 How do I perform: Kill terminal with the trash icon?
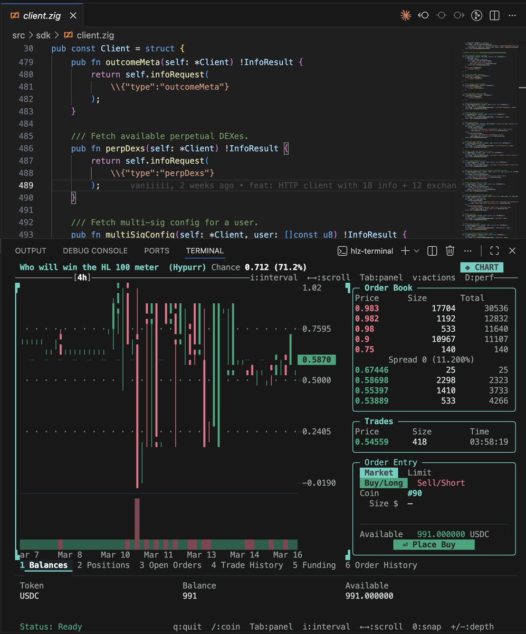(450, 251)
